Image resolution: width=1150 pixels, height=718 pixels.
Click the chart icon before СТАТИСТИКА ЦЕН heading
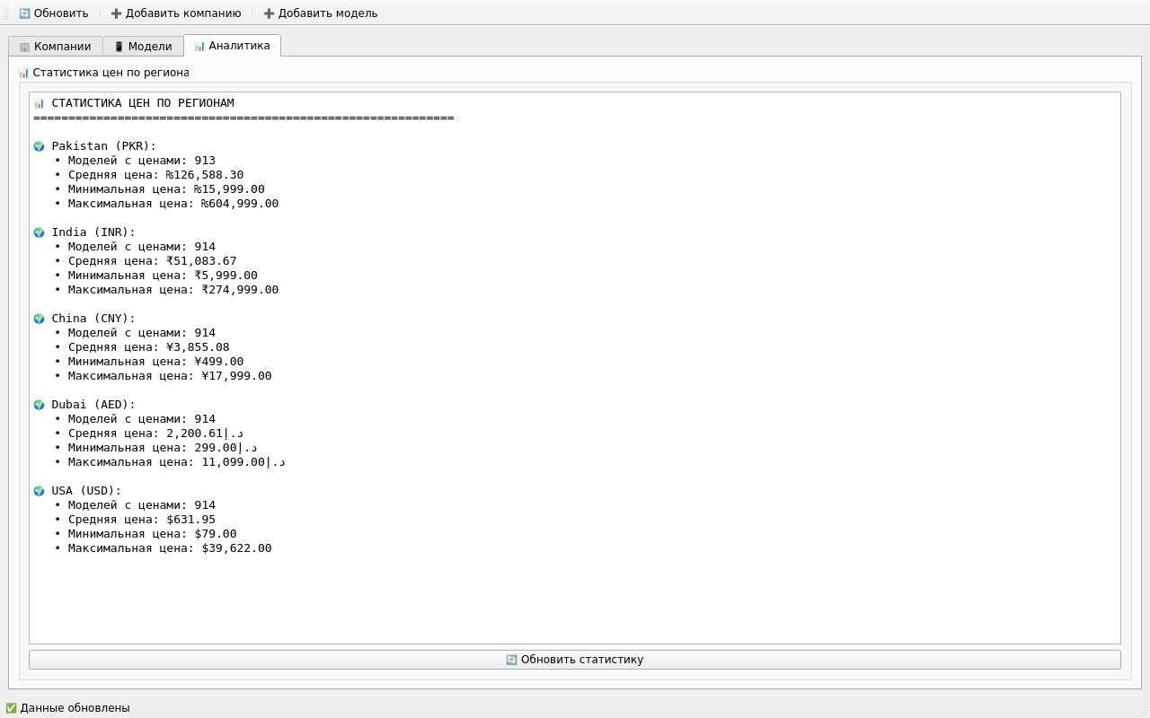pyautogui.click(x=39, y=103)
